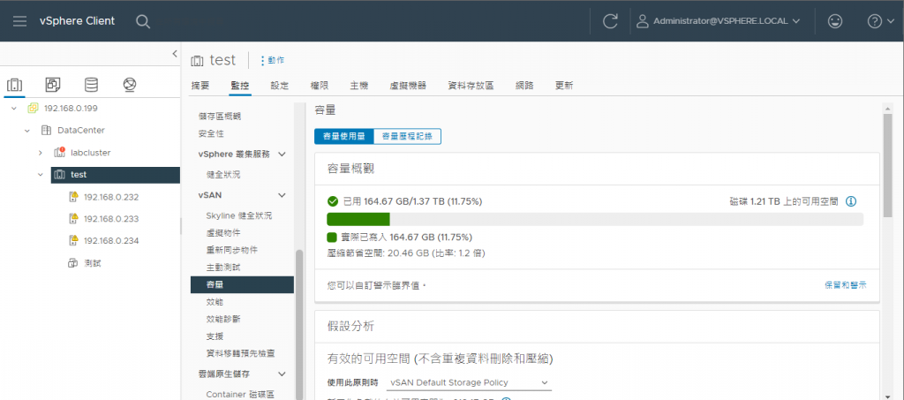The width and height of the screenshot is (904, 400).
Task: Click the host icon for 192.168.0.234
Action: pos(73,240)
